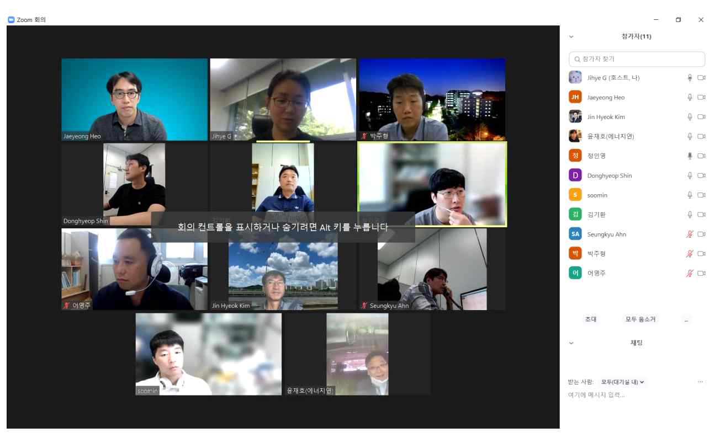Select 김기환 name in participant list
Viewport: 720px width, 438px height.
pos(596,215)
